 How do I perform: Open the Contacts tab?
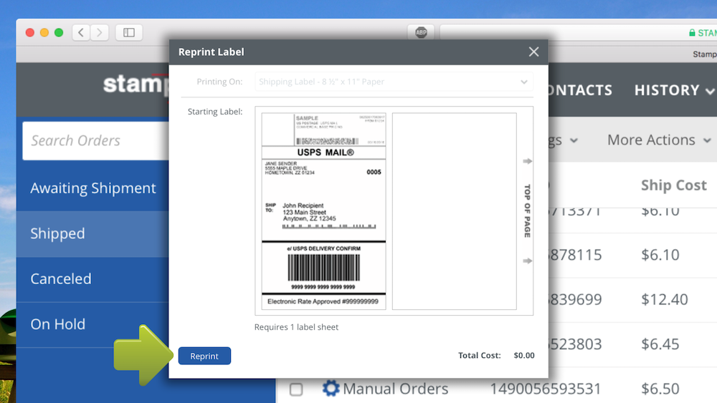(581, 90)
